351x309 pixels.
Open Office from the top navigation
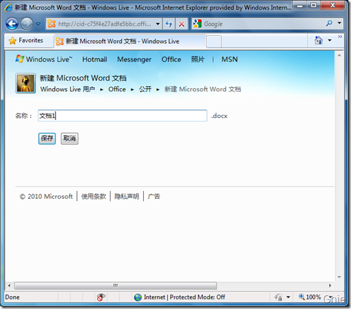coord(171,59)
